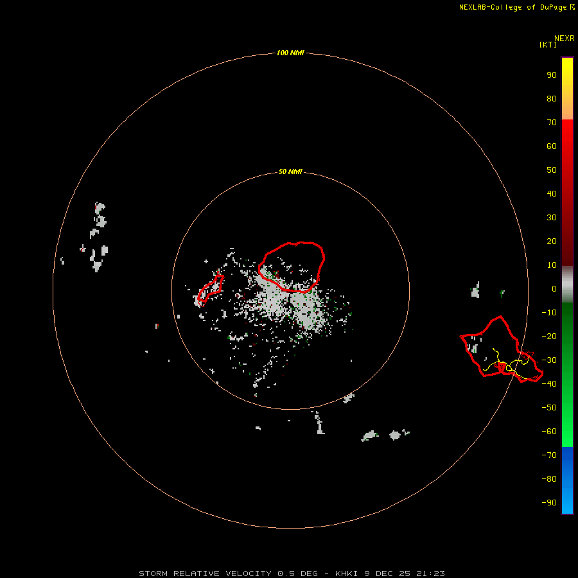Click the -90 scale label

point(549,503)
